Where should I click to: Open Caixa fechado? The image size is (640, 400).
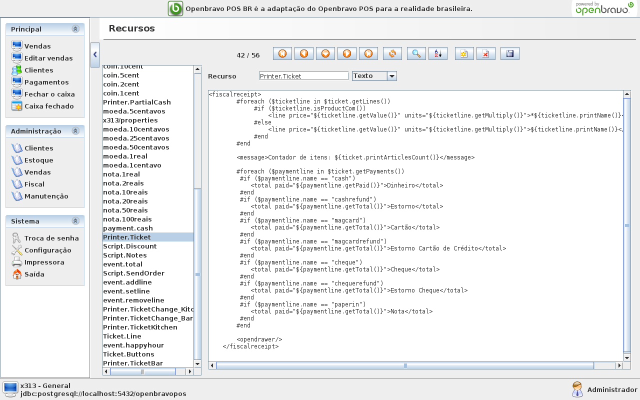click(42, 106)
